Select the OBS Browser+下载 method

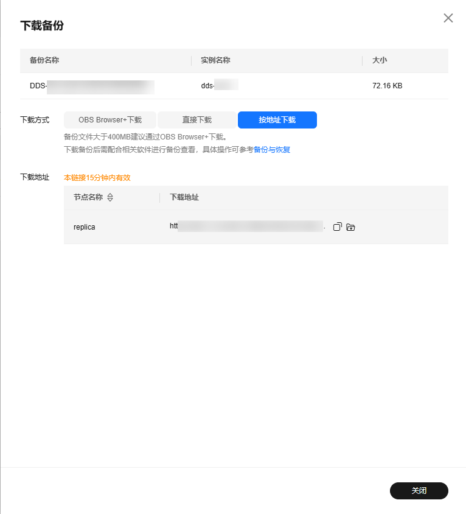pyautogui.click(x=110, y=120)
